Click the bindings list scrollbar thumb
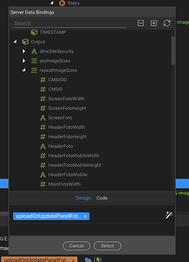 coord(173,50)
